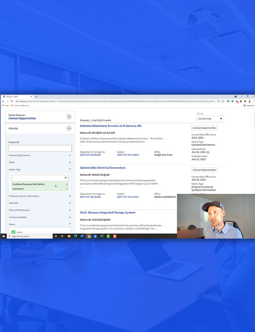This screenshot has width=255, height=332.
Task: Expand the Select Domain plus button
Action: coord(69,116)
